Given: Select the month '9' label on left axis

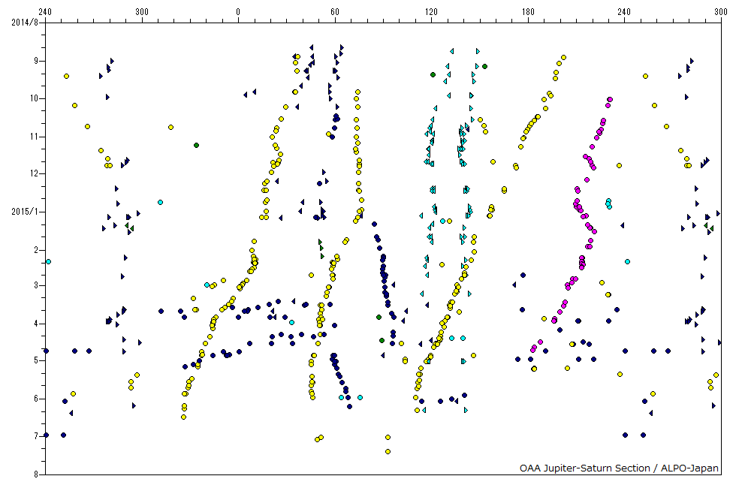Looking at the screenshot, I should pyautogui.click(x=36, y=61).
